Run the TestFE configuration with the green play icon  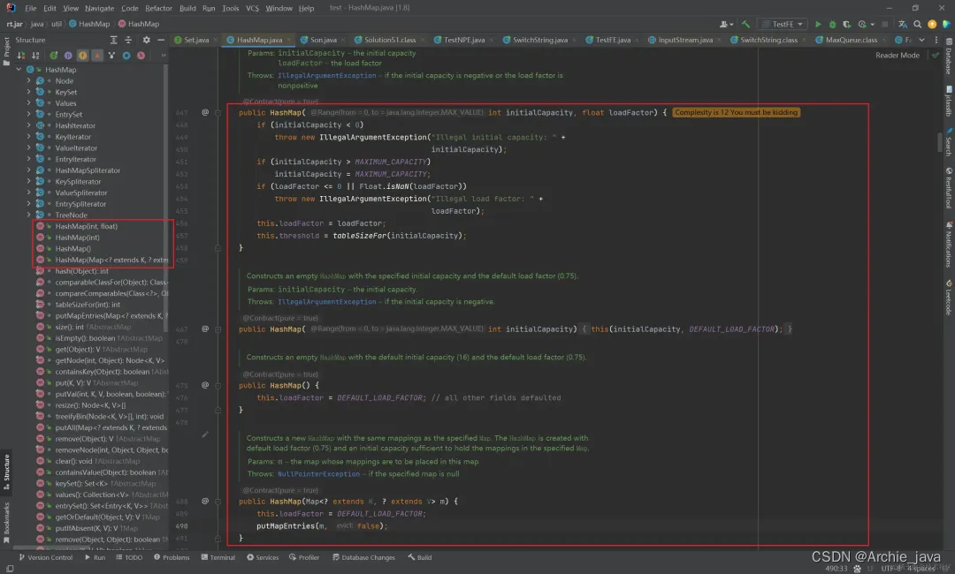pos(818,25)
